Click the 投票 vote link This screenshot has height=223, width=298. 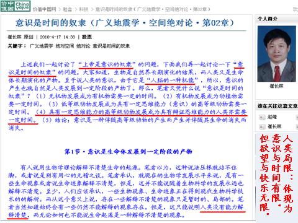pyautogui.click(x=87, y=37)
